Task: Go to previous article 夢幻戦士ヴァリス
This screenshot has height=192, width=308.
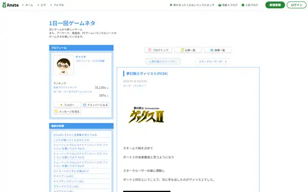Action: click(x=163, y=61)
